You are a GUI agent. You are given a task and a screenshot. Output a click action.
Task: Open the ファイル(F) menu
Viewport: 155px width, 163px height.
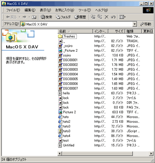pos(13,10)
